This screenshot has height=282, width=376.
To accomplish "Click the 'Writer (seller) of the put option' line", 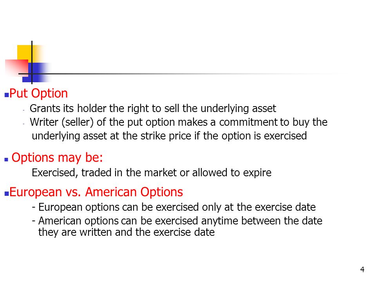I will point(179,122).
